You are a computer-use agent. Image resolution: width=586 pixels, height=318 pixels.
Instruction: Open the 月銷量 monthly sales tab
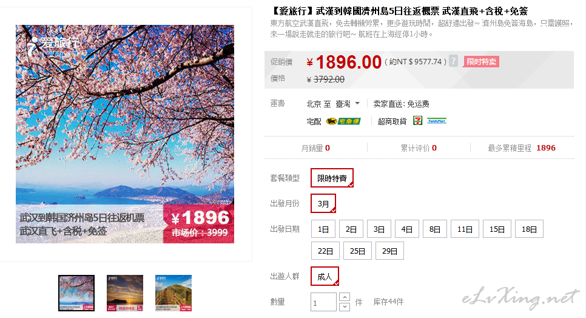(315, 148)
